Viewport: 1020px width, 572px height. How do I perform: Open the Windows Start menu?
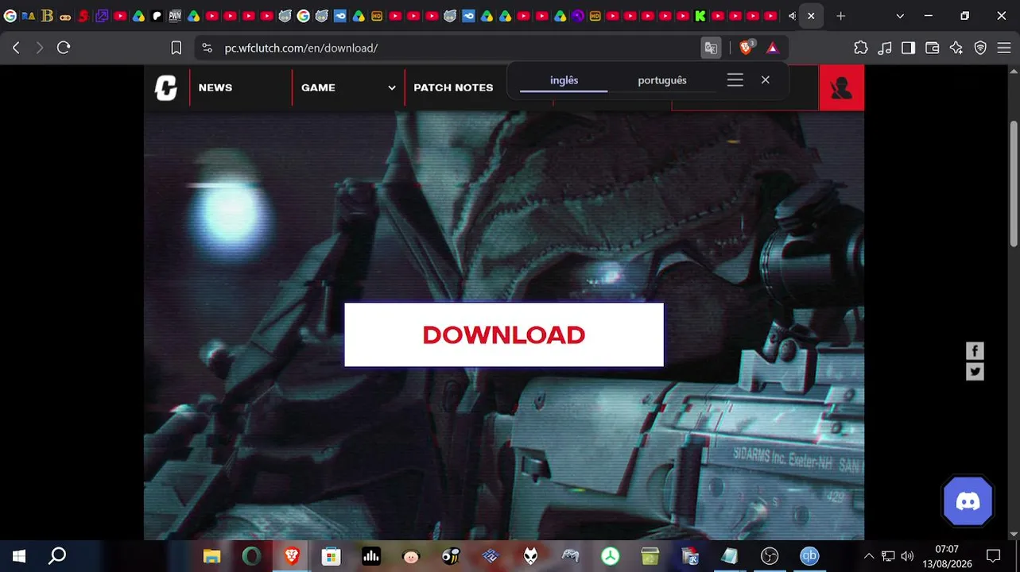tap(19, 556)
